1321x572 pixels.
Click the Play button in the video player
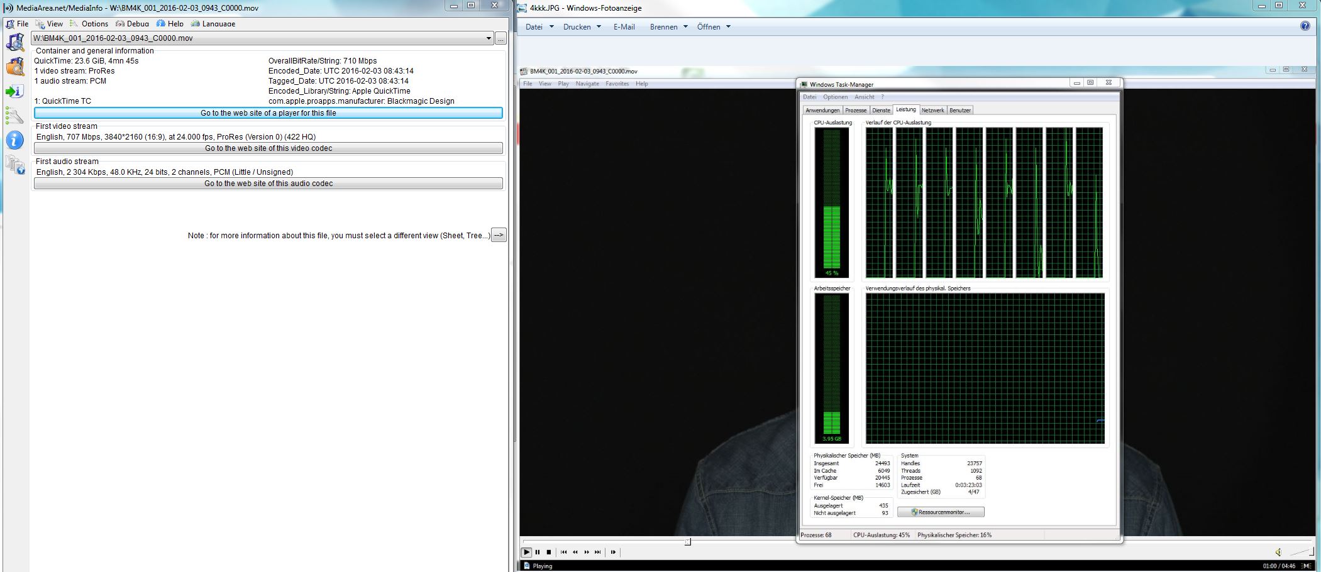[526, 552]
